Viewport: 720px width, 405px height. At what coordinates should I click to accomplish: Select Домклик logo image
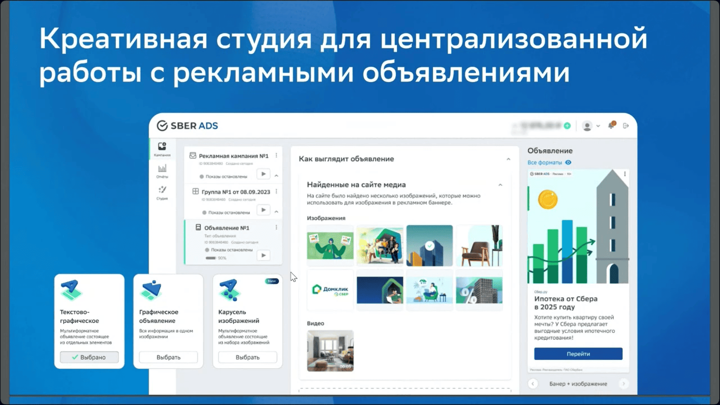click(330, 289)
